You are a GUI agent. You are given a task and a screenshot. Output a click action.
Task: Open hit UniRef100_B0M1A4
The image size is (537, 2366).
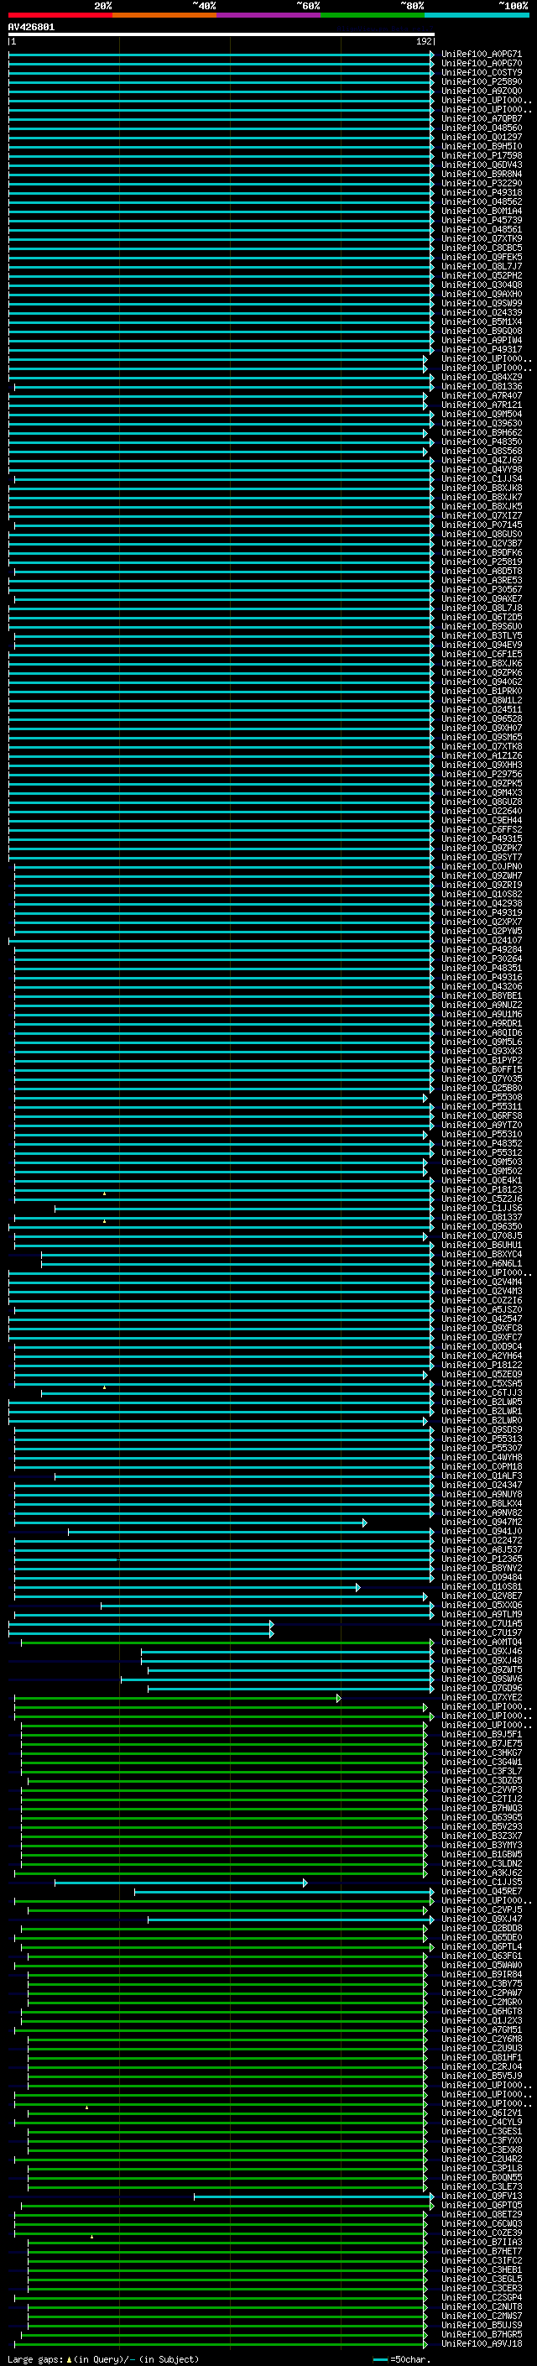482,211
